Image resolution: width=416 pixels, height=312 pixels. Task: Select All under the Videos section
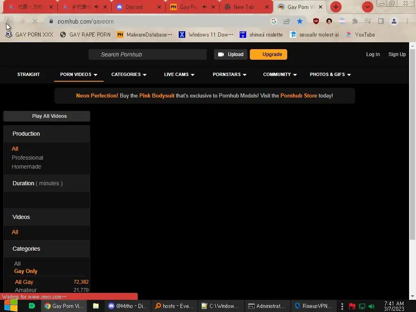tap(15, 232)
